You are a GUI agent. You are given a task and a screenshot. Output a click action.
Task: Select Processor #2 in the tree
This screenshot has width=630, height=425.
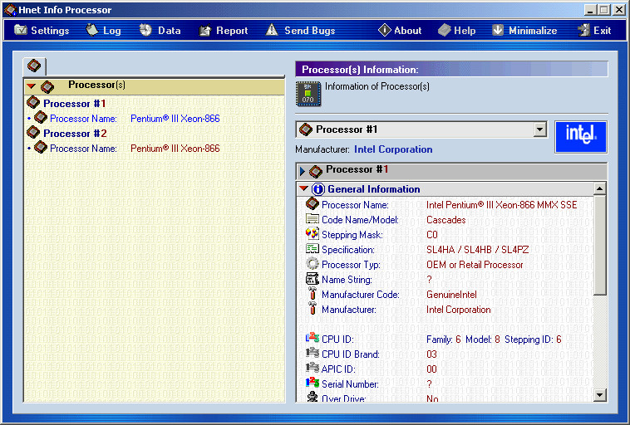pyautogui.click(x=75, y=134)
